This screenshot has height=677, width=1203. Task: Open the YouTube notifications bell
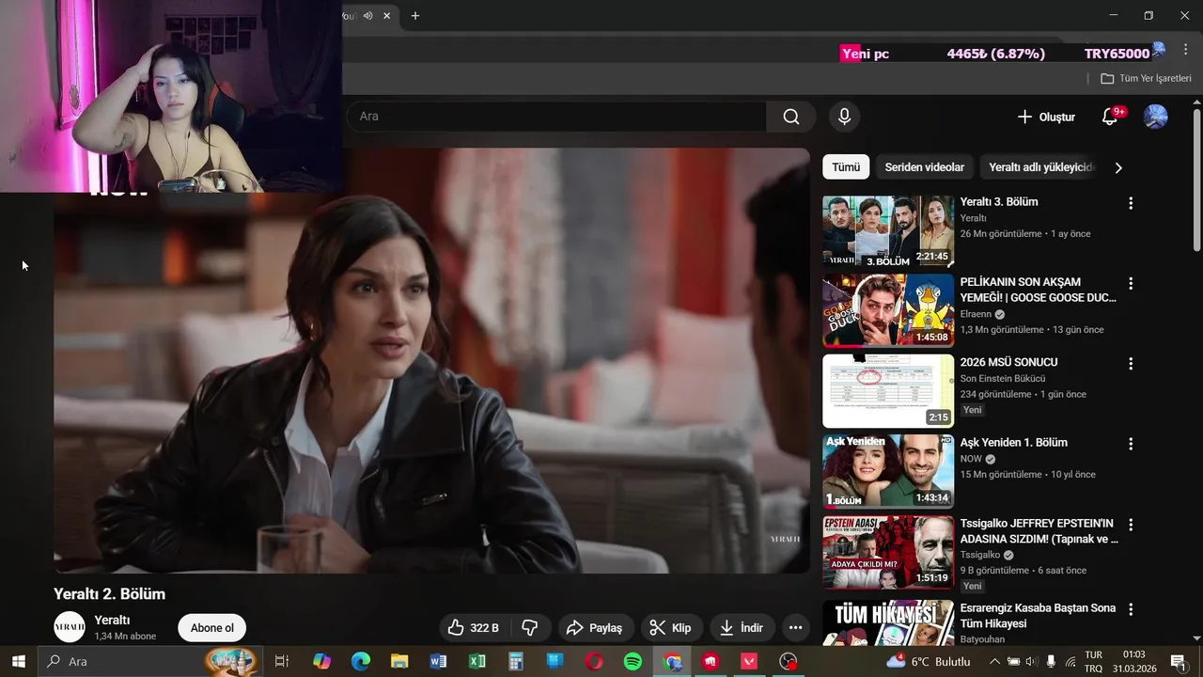tap(1110, 117)
